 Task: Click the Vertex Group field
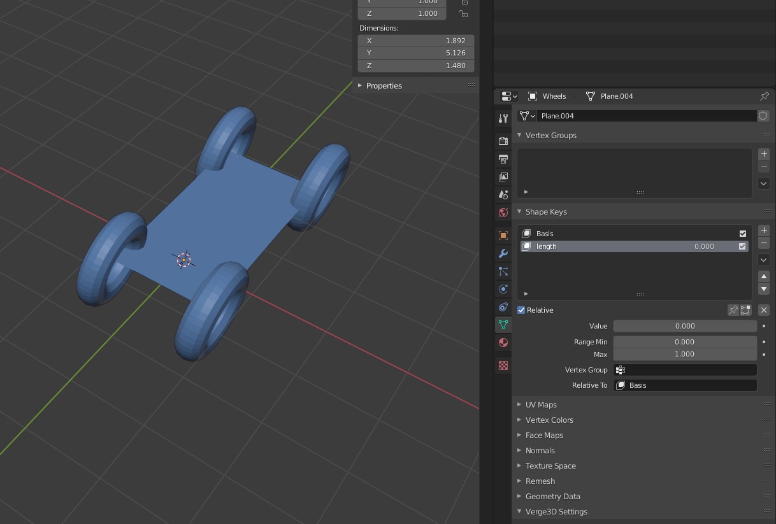pos(685,370)
